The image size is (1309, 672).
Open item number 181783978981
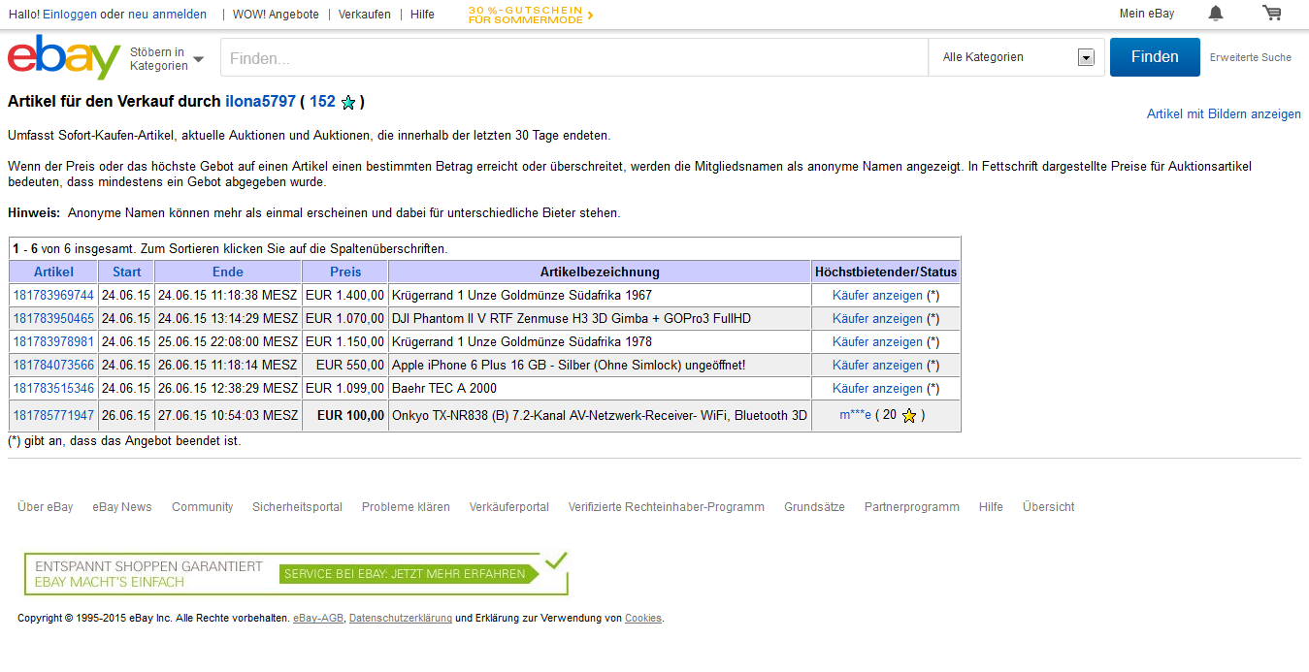[53, 342]
